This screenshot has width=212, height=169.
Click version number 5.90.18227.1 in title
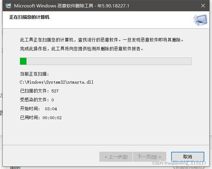pos(116,6)
